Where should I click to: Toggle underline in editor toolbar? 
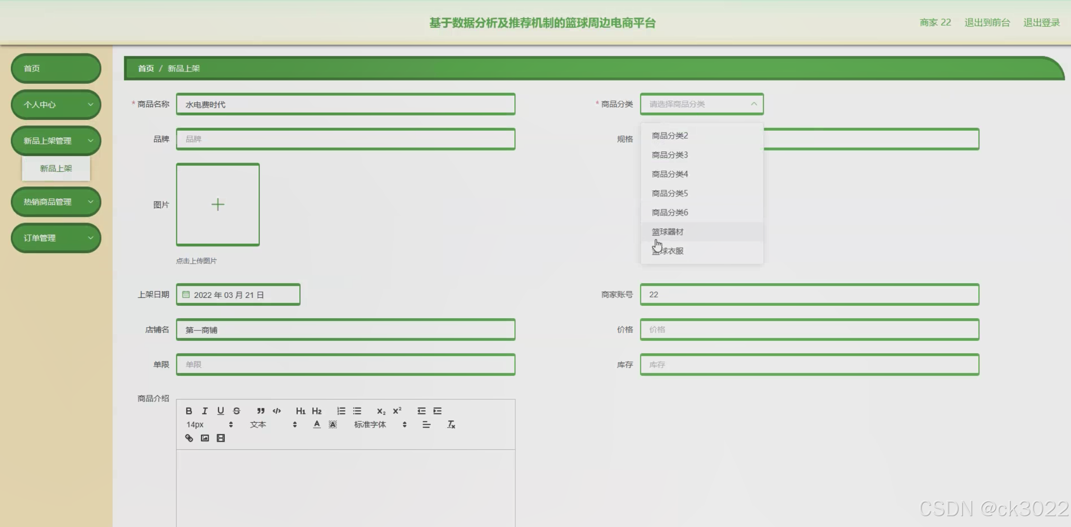click(x=220, y=411)
